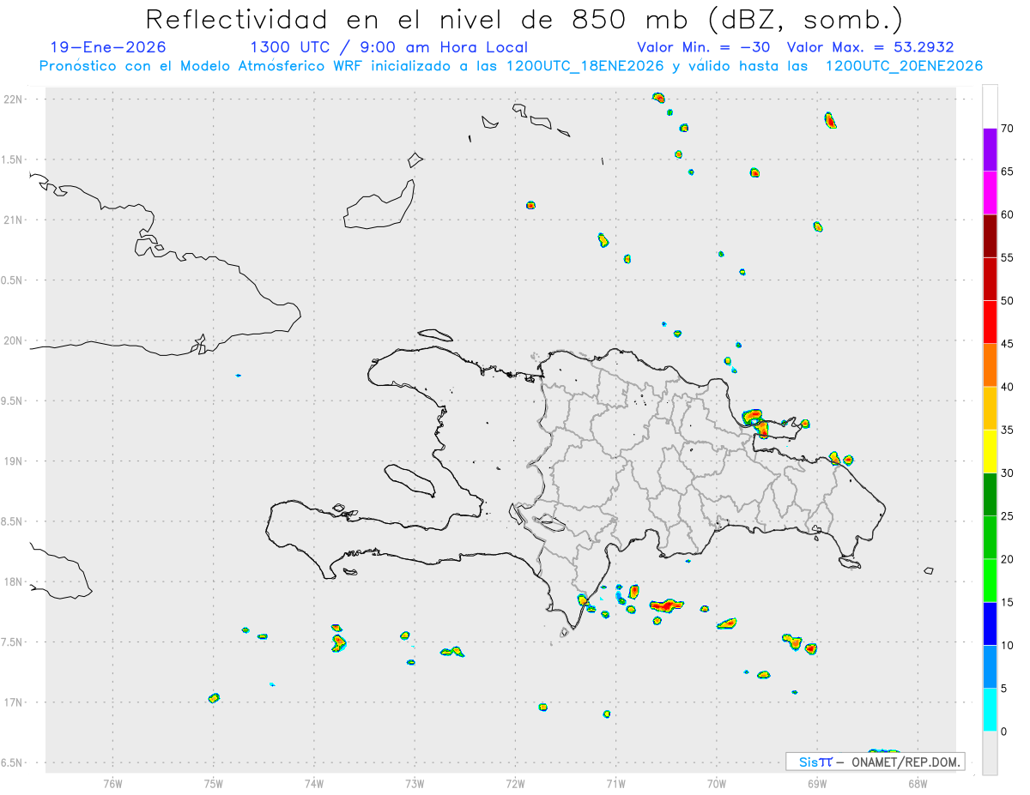
Task: Click the latitude axis label "17N"
Action: coord(15,703)
